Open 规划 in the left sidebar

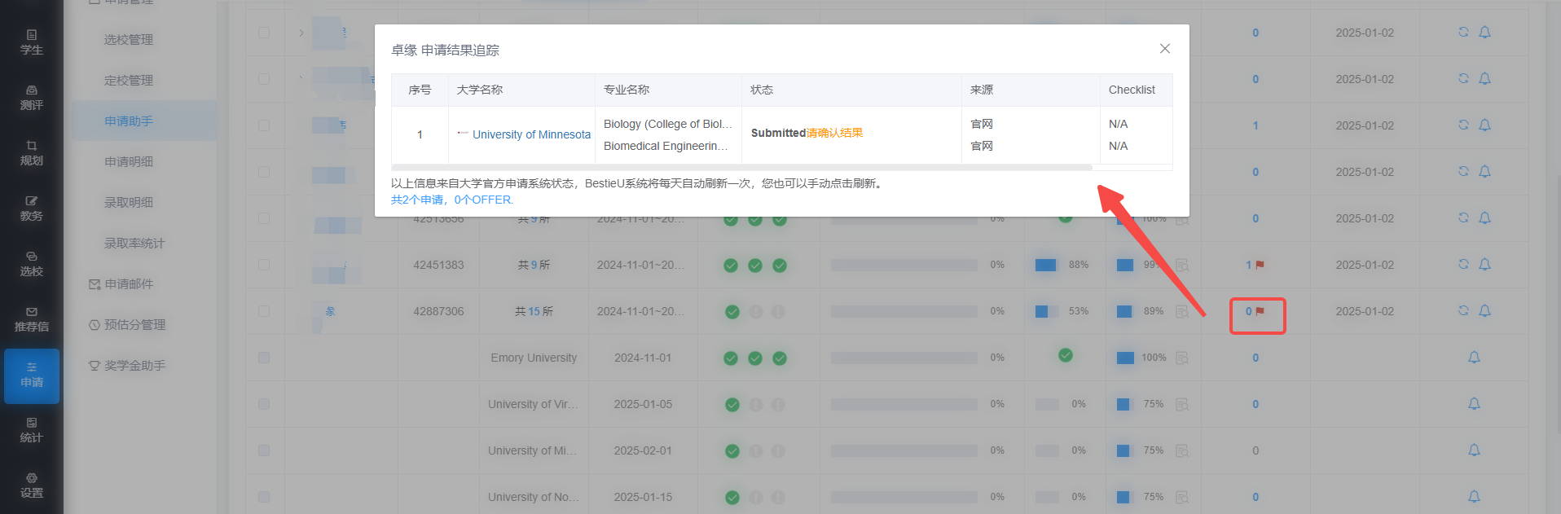[32, 153]
